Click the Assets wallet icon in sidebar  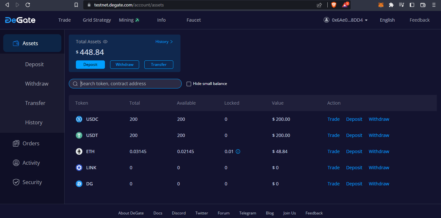pyautogui.click(x=16, y=43)
